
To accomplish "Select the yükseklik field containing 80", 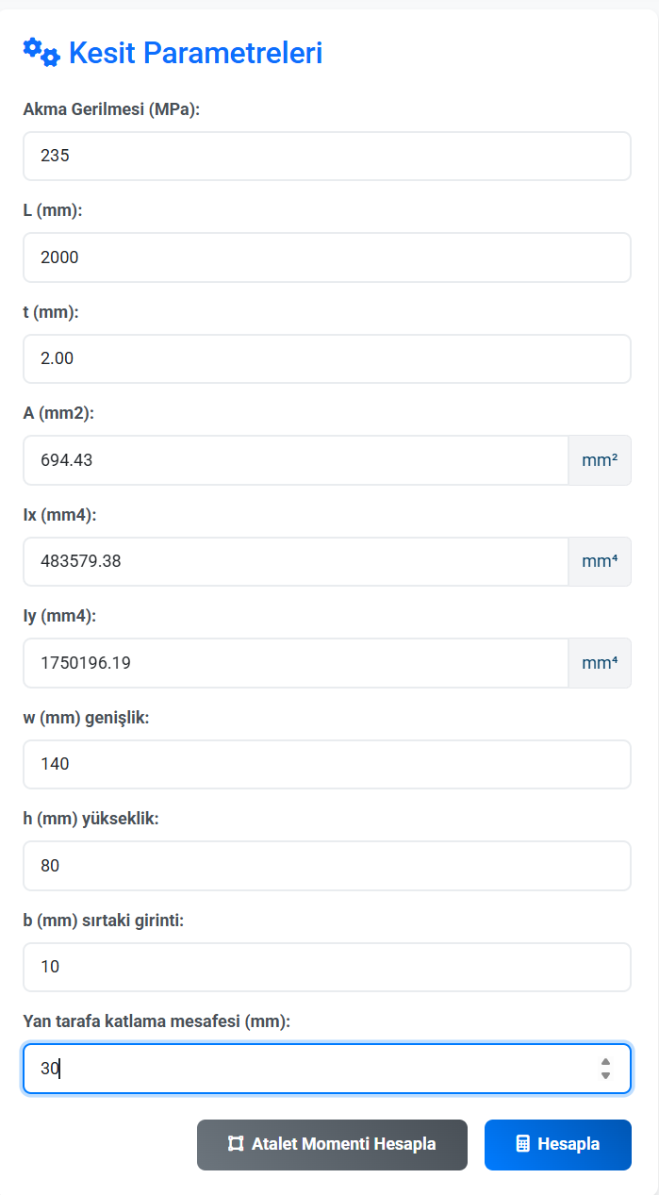I will pyautogui.click(x=327, y=866).
